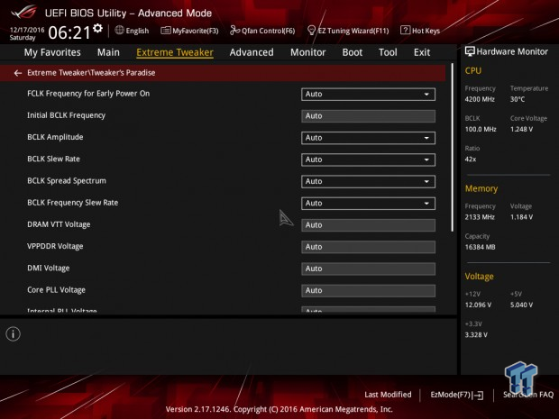Viewport: 559px width, 419px height.
Task: Click the 1.248 V core voltage value
Action: pos(521,130)
